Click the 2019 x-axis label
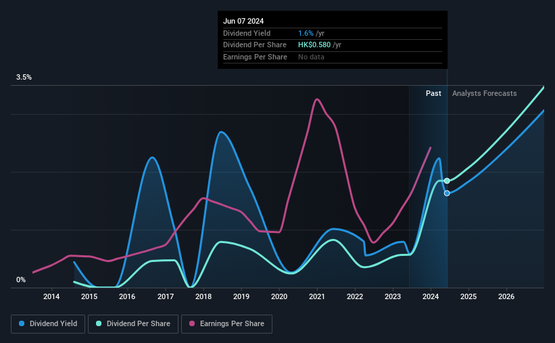Image resolution: width=555 pixels, height=343 pixels. click(x=241, y=296)
